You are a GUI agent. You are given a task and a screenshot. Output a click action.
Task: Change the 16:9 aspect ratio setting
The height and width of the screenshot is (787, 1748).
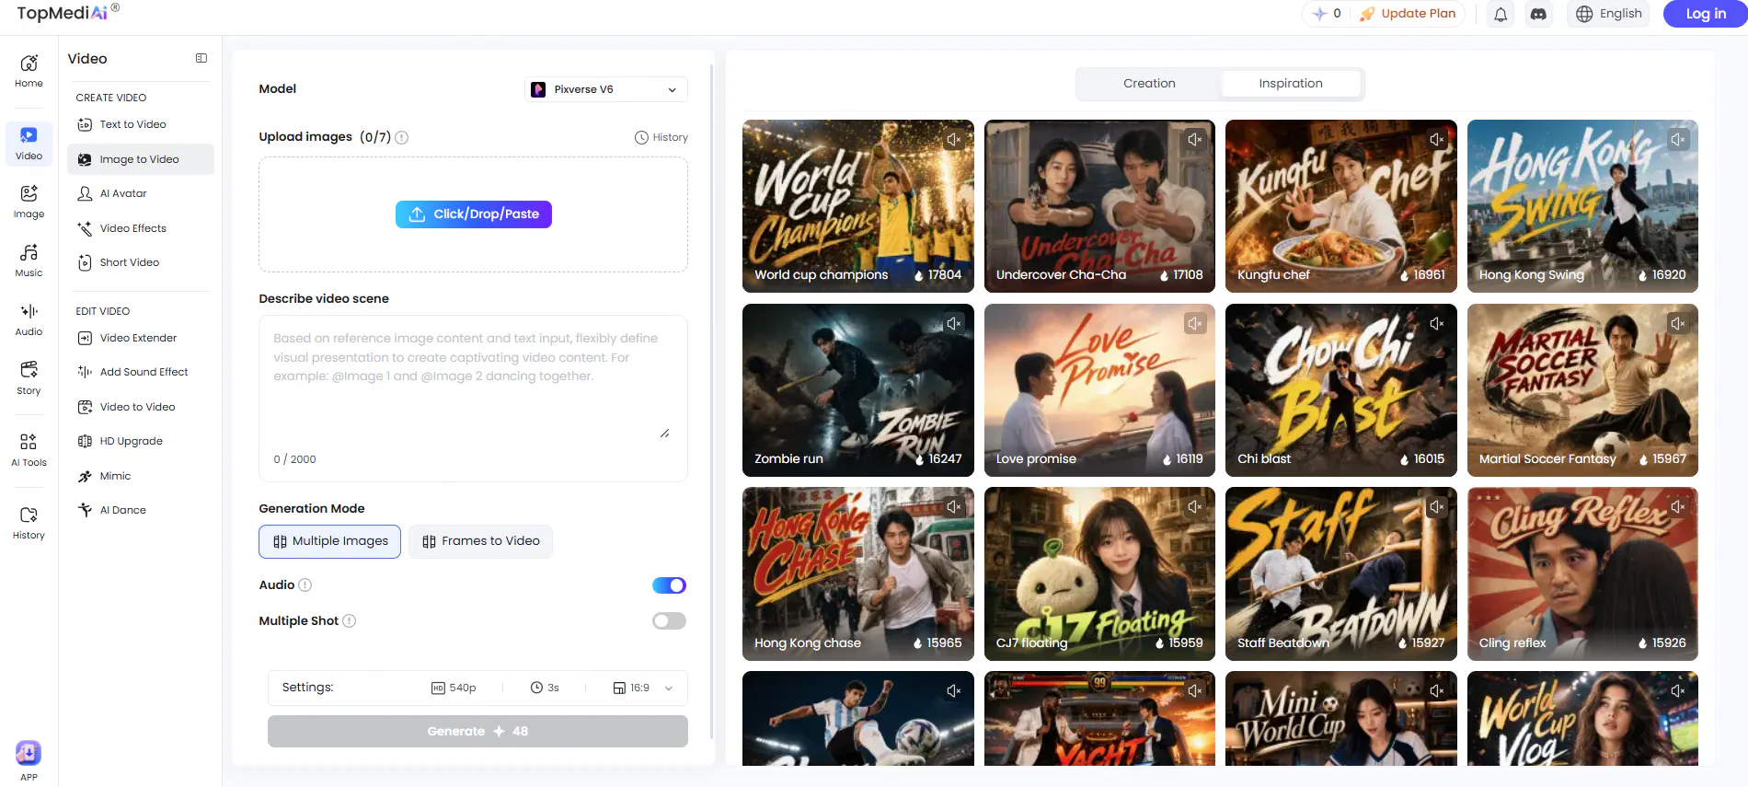(631, 689)
